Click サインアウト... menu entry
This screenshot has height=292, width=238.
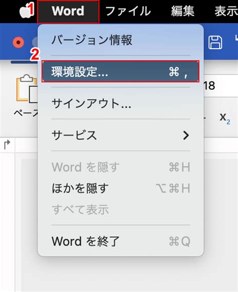(x=121, y=103)
